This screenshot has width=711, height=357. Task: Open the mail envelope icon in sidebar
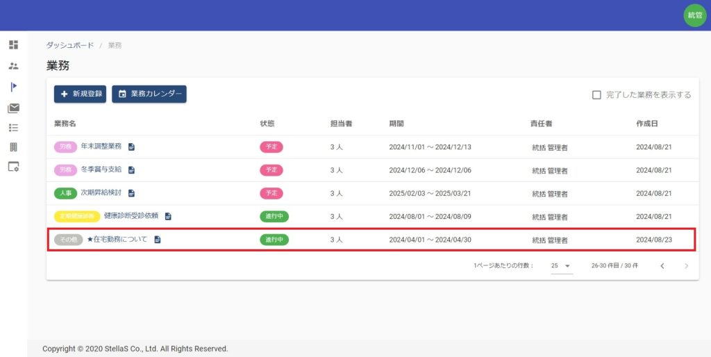(13, 108)
